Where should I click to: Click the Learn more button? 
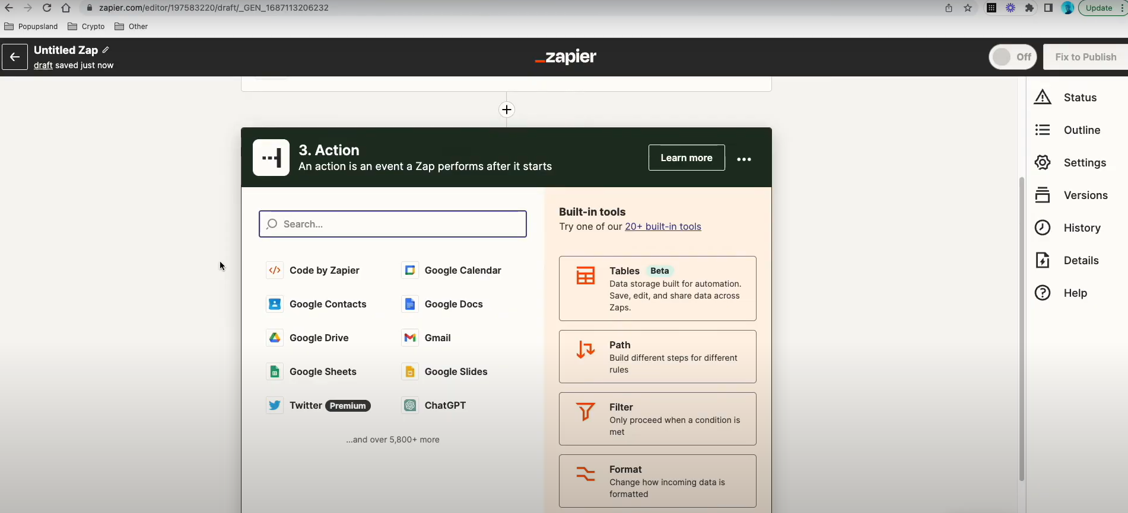[x=687, y=158]
